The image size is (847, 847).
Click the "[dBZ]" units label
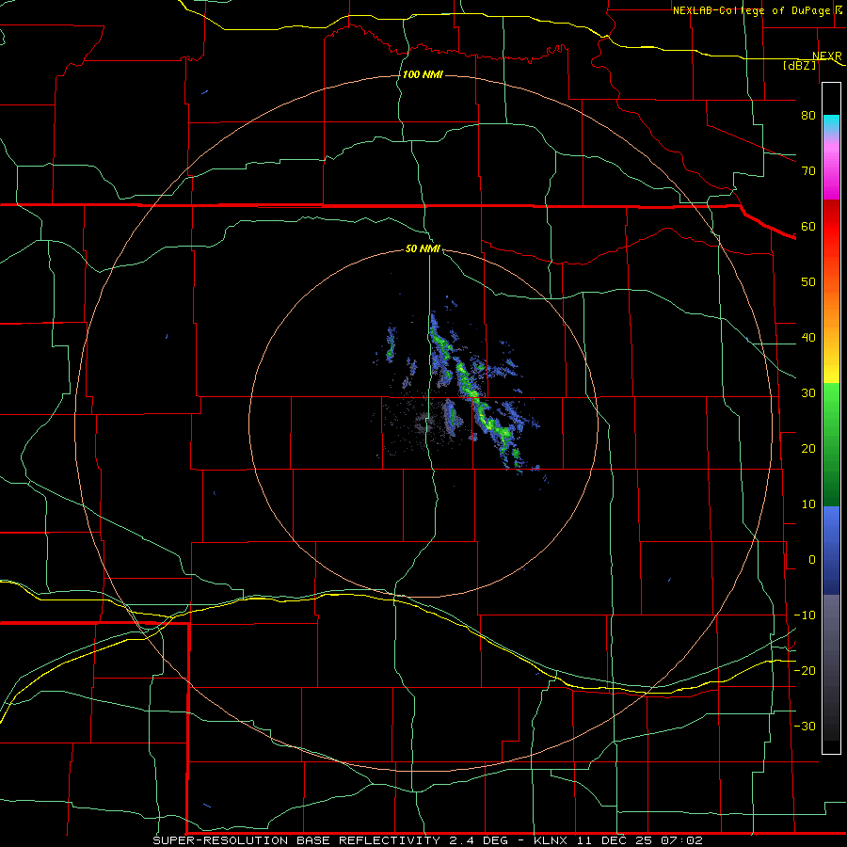(x=799, y=65)
